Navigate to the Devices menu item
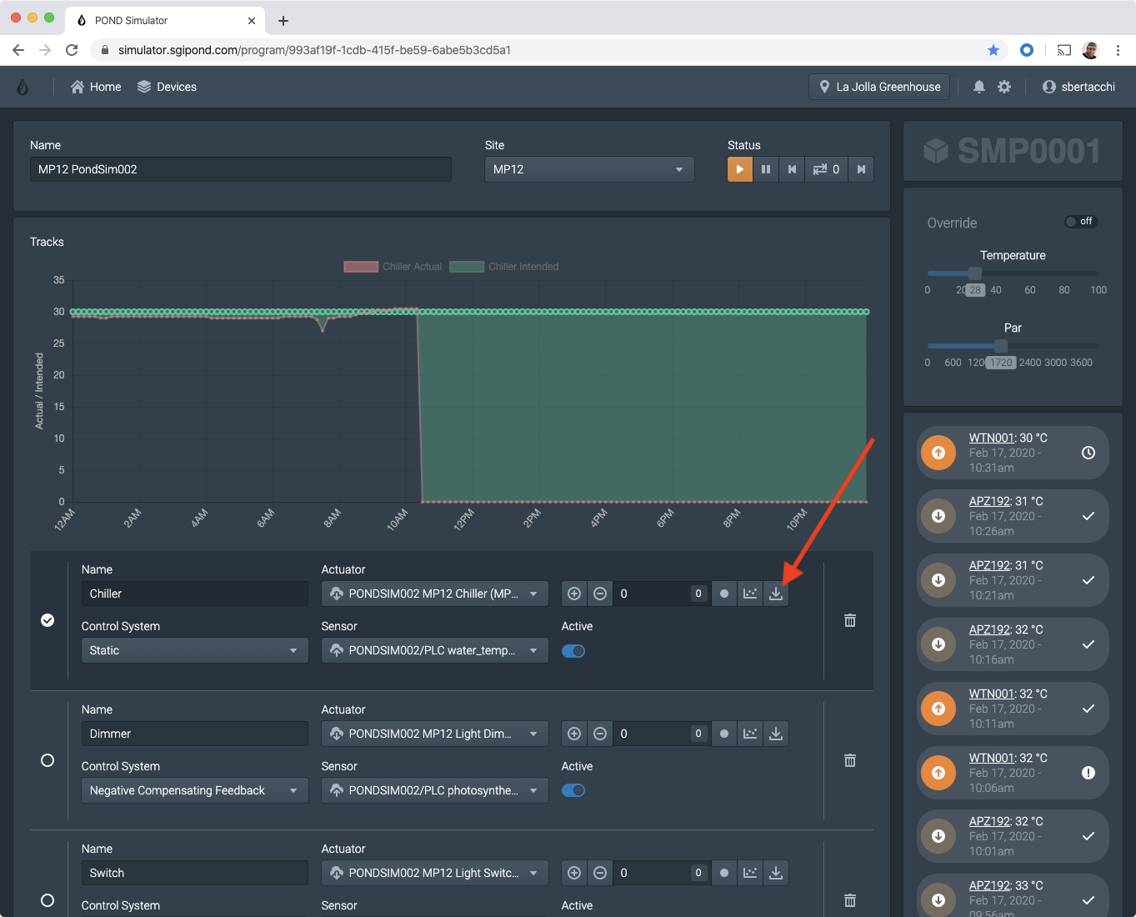This screenshot has width=1136, height=917. (167, 86)
